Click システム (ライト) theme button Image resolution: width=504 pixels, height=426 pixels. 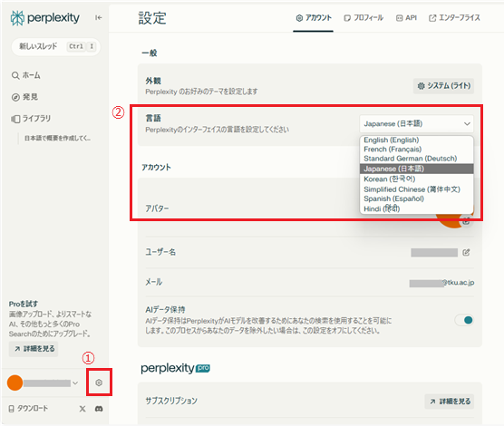point(443,86)
